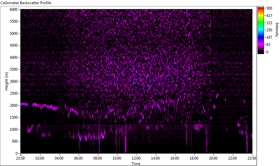Click the Height (m) axis label
The width and height of the screenshot is (280, 166).
6,81
